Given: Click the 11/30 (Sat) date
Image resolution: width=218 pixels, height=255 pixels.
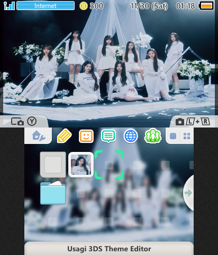Looking at the screenshot, I should (x=149, y=6).
